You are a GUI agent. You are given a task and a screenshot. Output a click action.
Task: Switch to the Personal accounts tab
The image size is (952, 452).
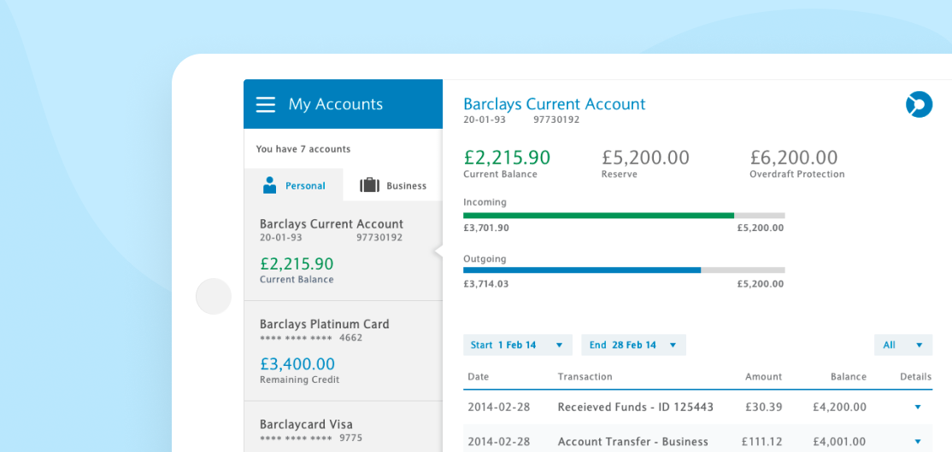(294, 185)
